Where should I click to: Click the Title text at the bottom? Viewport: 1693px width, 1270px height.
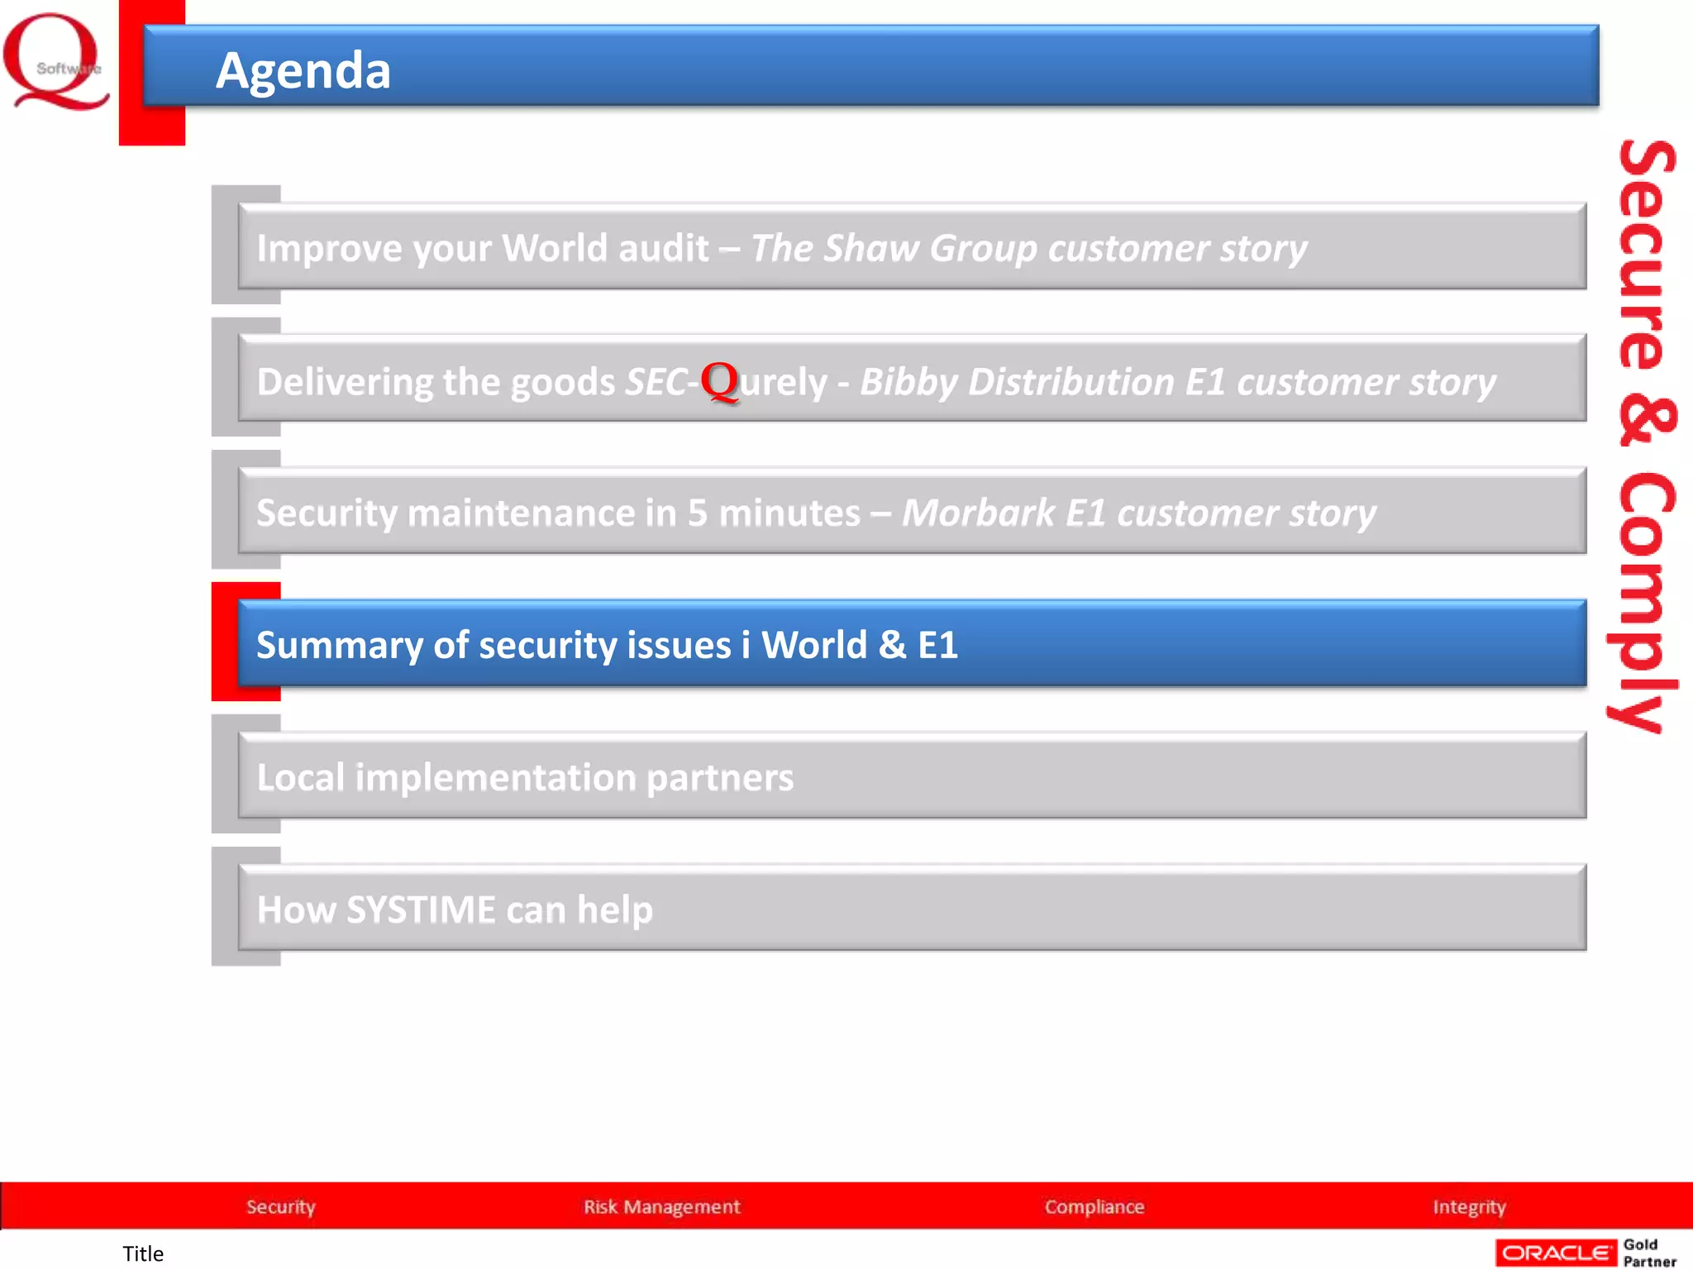143,1253
